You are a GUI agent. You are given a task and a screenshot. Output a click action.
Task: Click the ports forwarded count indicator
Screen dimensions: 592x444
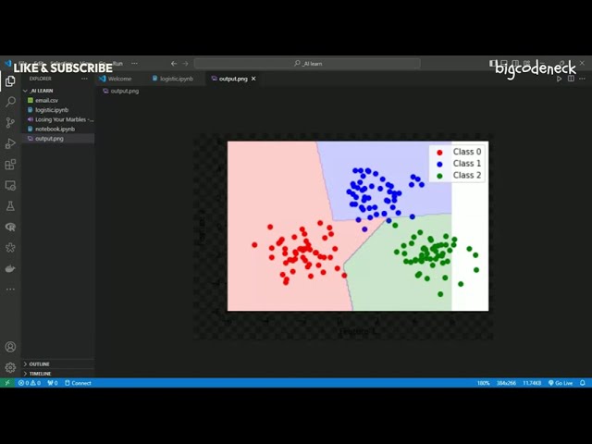click(53, 383)
